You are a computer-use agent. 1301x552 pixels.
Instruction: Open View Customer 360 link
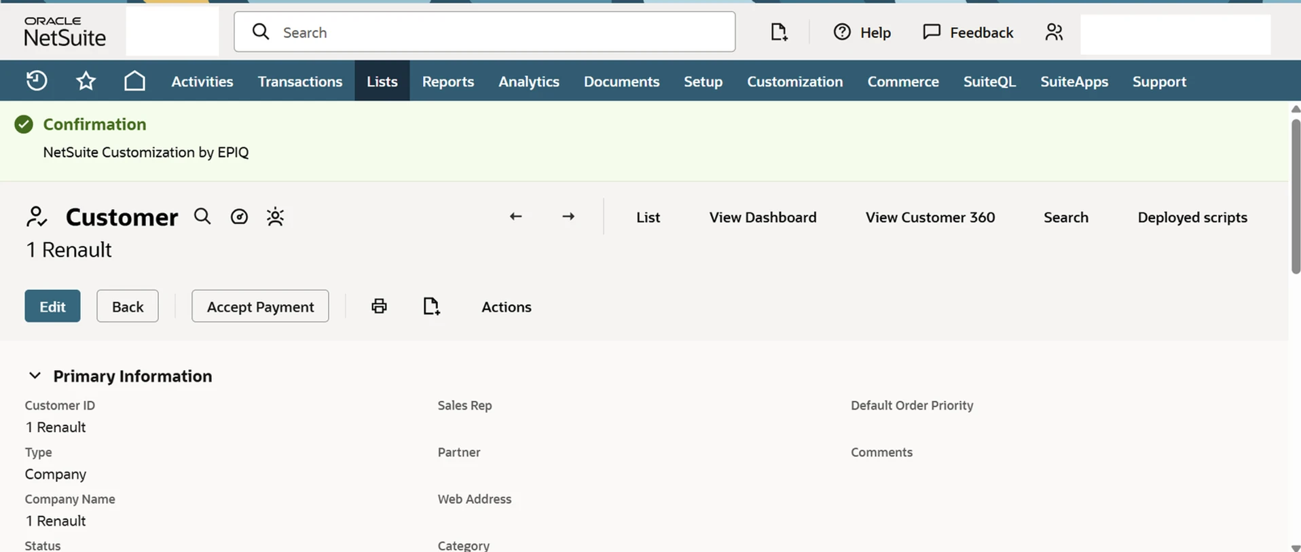(930, 217)
